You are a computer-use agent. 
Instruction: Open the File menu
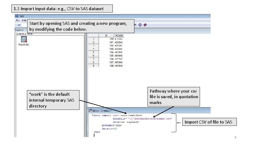point(18,21)
